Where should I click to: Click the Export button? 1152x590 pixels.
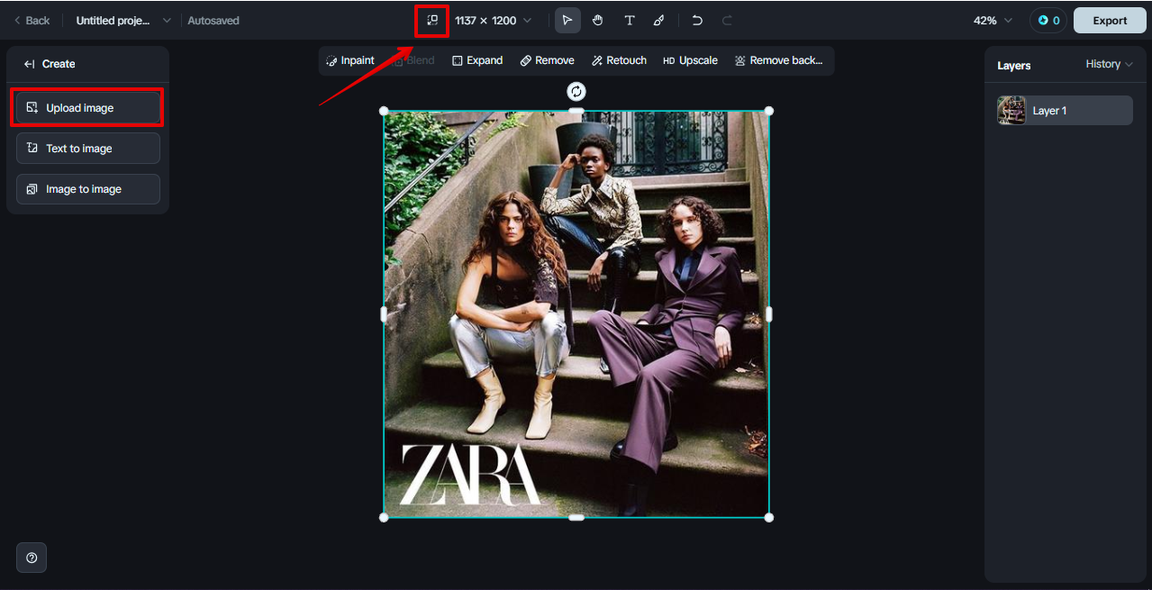tap(1110, 20)
